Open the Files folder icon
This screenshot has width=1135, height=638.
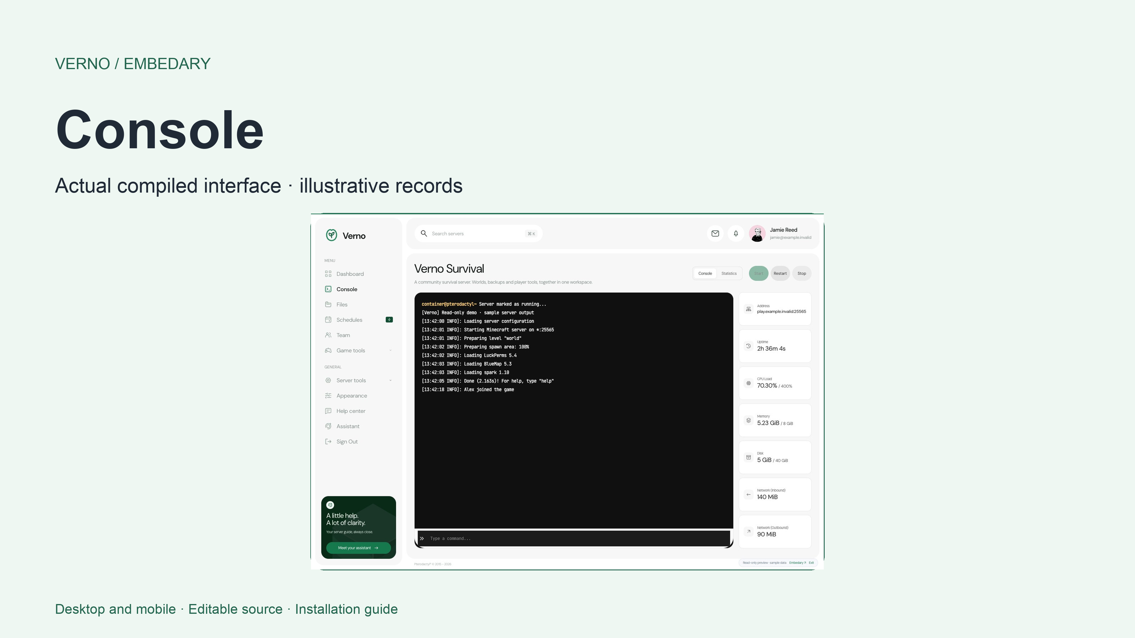pyautogui.click(x=328, y=304)
